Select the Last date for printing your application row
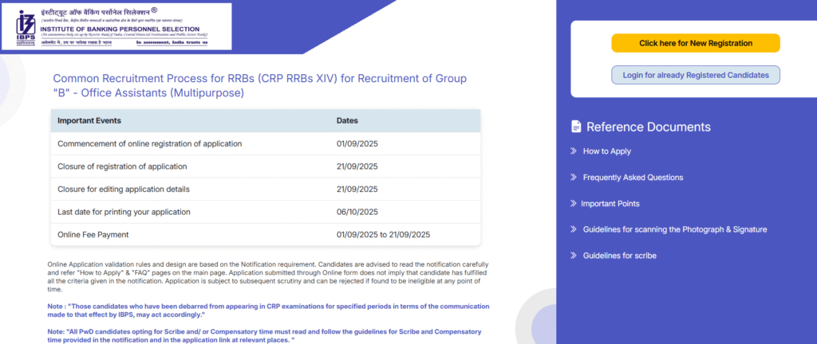The width and height of the screenshot is (817, 344). (124, 212)
